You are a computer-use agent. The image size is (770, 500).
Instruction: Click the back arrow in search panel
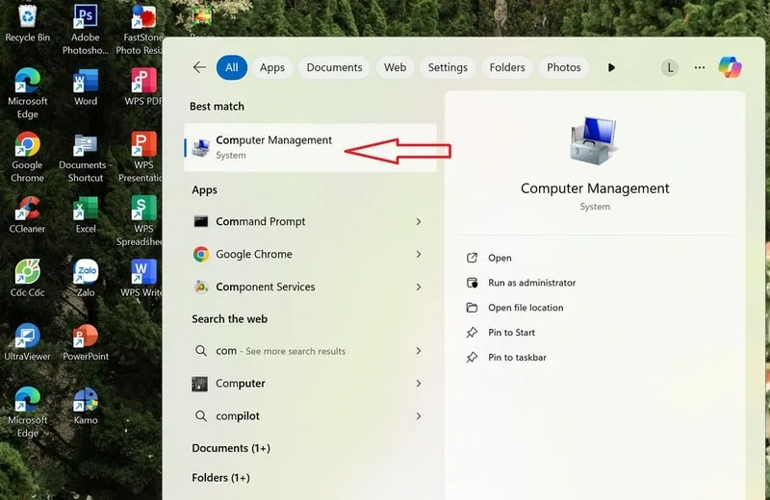tap(199, 67)
